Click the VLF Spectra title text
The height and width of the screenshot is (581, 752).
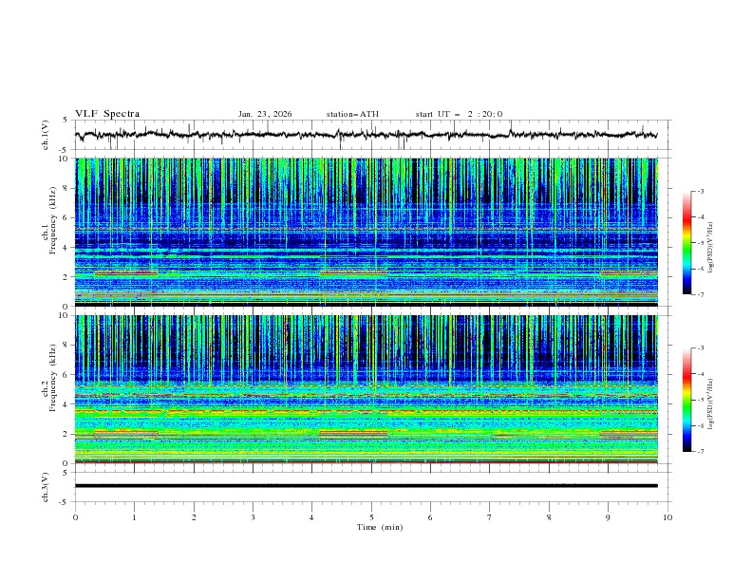(x=107, y=114)
